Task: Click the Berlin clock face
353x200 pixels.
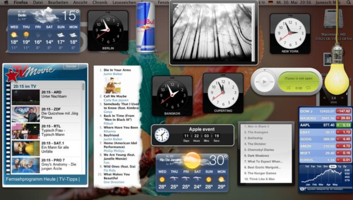Action: (108, 30)
